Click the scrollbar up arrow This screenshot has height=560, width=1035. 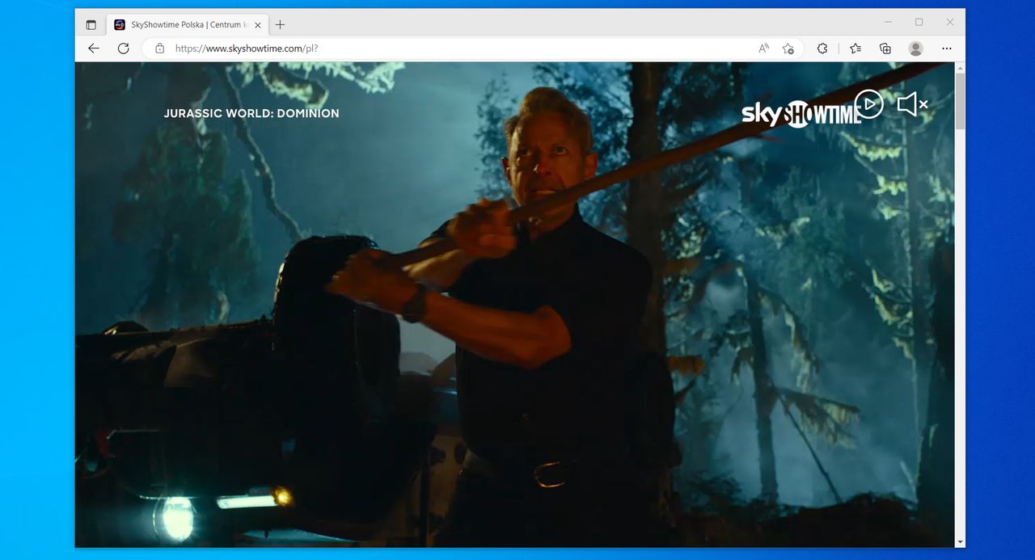click(960, 67)
